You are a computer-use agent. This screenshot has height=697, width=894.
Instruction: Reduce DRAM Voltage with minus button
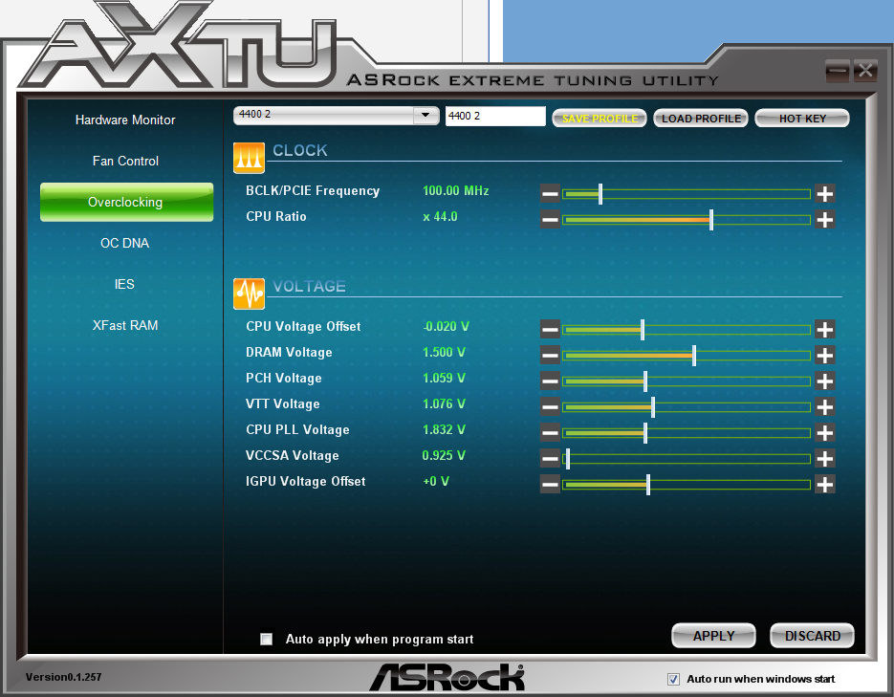(x=550, y=356)
